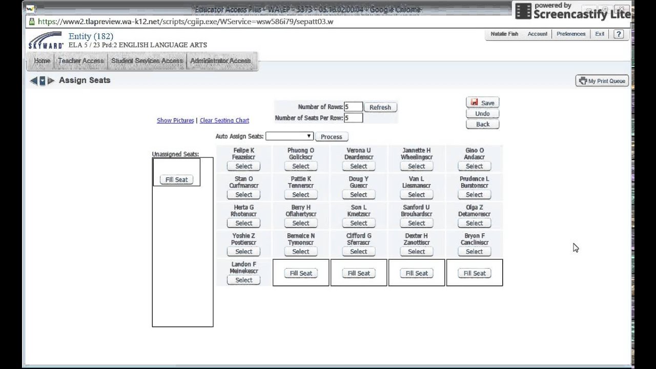
Task: Click the back arrow next to Assign Seats
Action: [33, 80]
